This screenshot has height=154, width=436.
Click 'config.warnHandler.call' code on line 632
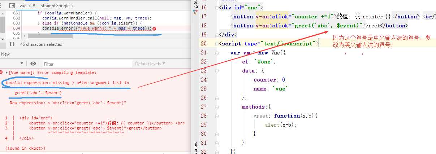[68, 18]
